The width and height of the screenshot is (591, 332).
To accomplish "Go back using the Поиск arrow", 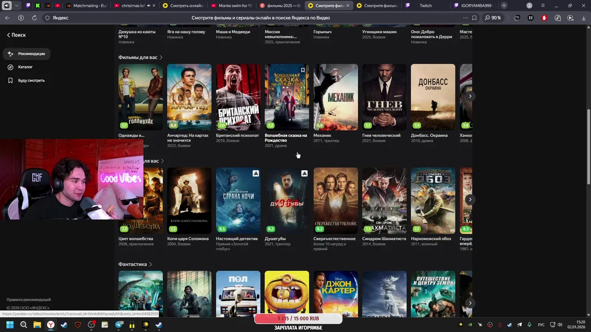I will point(16,35).
